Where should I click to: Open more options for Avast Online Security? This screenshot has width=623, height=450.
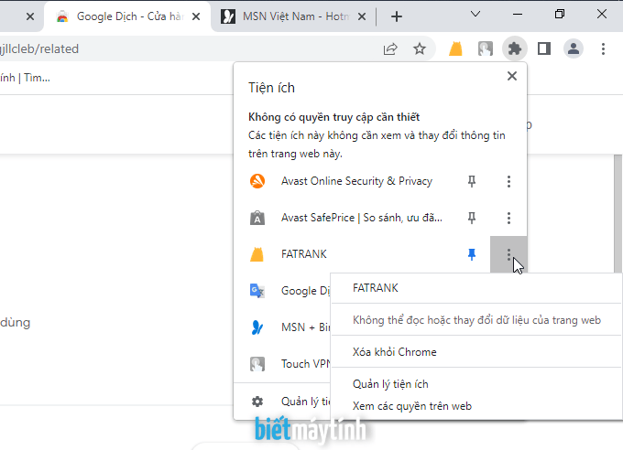[x=508, y=181]
